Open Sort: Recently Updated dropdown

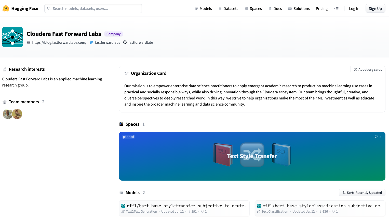362,193
